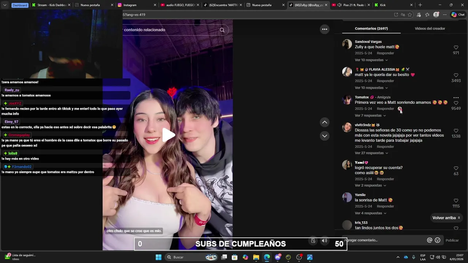Open Sandoval Vargas' profile avatar

pyautogui.click(x=347, y=44)
